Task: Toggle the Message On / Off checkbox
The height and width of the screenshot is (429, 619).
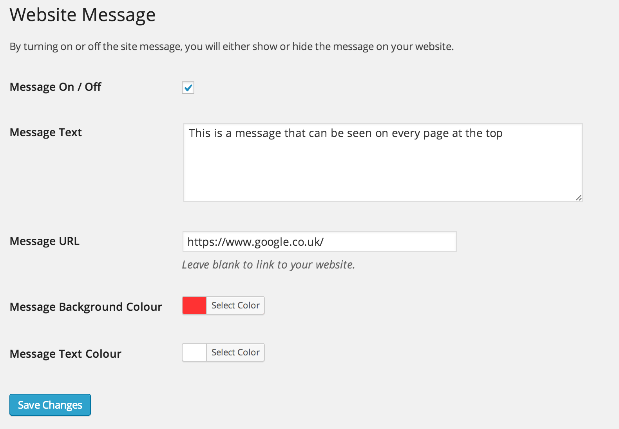Action: pyautogui.click(x=188, y=88)
